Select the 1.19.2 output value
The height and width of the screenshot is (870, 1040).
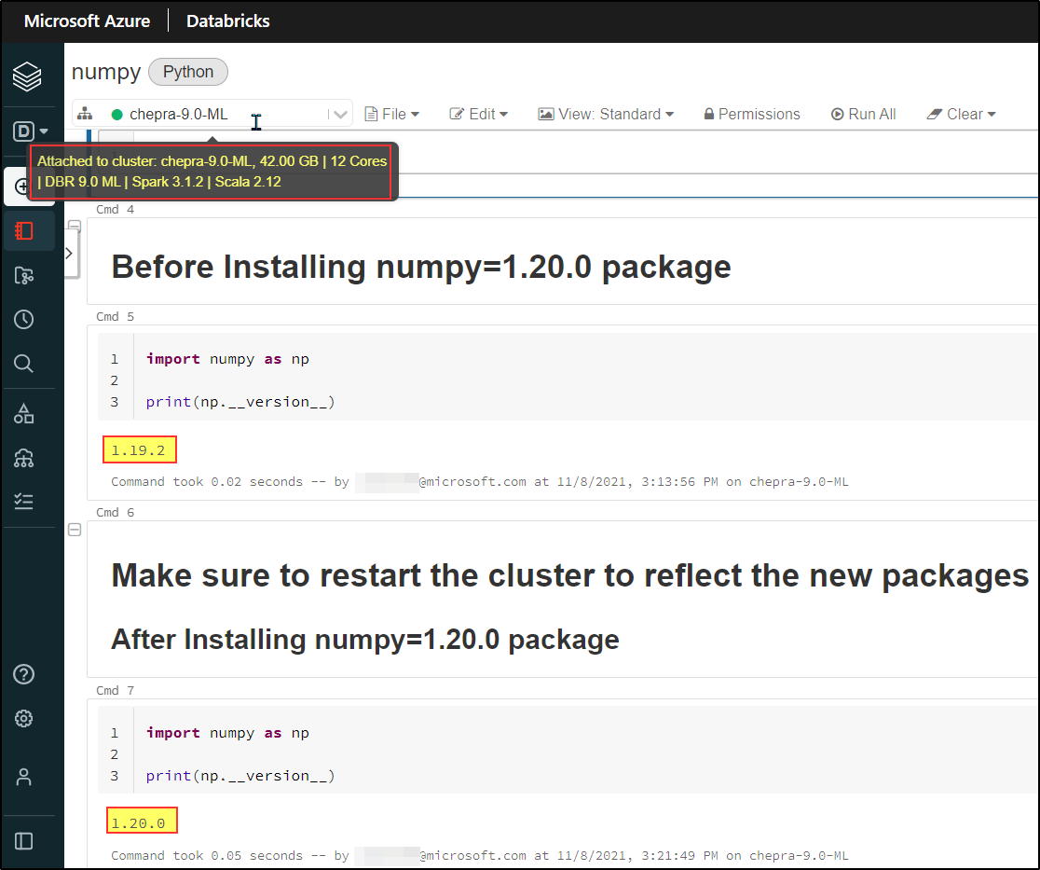click(139, 450)
